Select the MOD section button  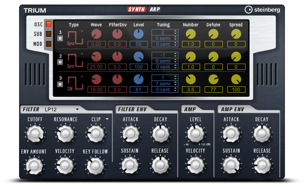tap(49, 44)
